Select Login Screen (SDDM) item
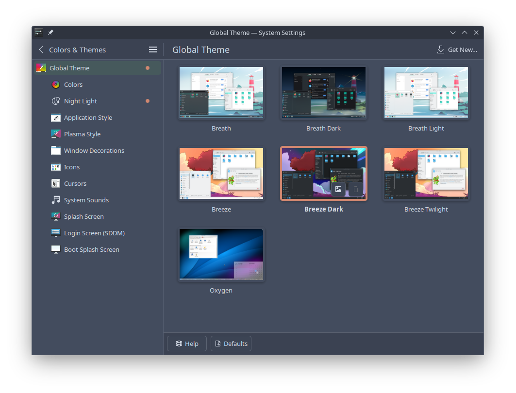This screenshot has height=393, width=516. click(x=94, y=233)
